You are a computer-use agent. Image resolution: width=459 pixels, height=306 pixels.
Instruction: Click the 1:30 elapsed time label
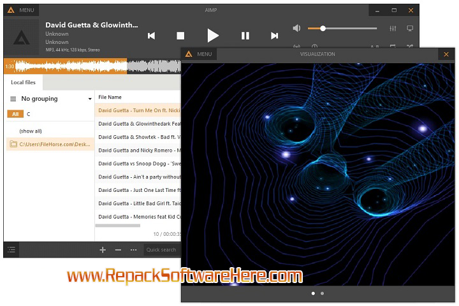pos(10,66)
